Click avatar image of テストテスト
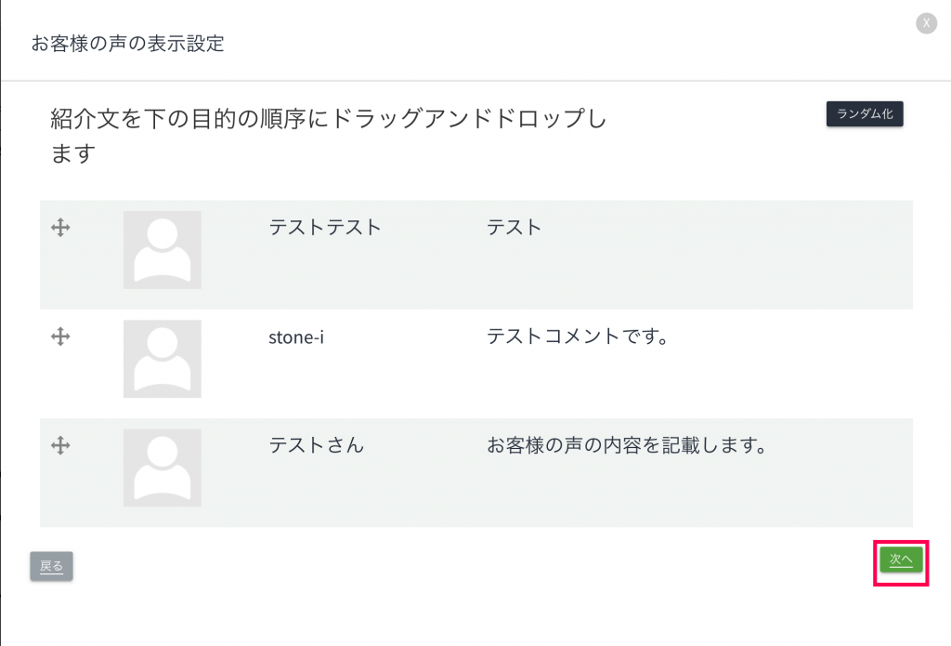951x646 pixels. (162, 249)
